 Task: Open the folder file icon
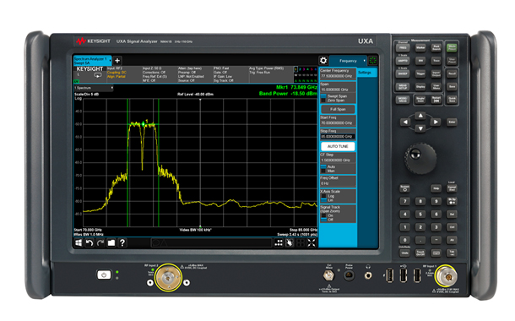pyautogui.click(x=111, y=242)
